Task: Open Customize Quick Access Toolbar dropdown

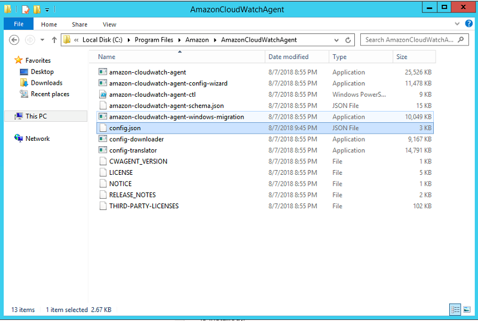Action: (47, 10)
